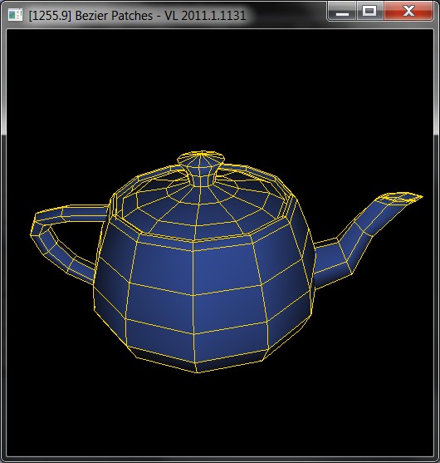Select the teapot lid knob
Screen dimensions: 440x463
[x=201, y=168]
